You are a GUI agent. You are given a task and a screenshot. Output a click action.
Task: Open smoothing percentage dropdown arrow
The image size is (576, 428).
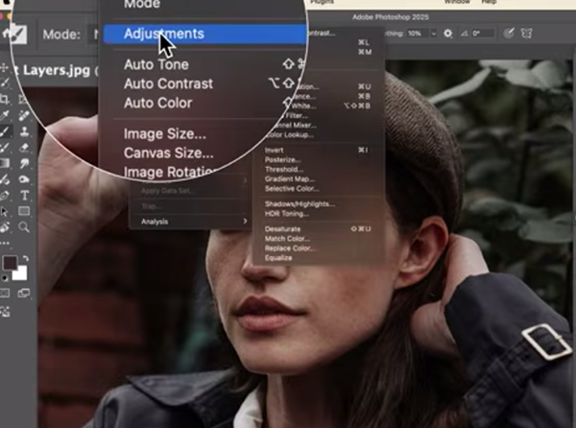pos(434,34)
